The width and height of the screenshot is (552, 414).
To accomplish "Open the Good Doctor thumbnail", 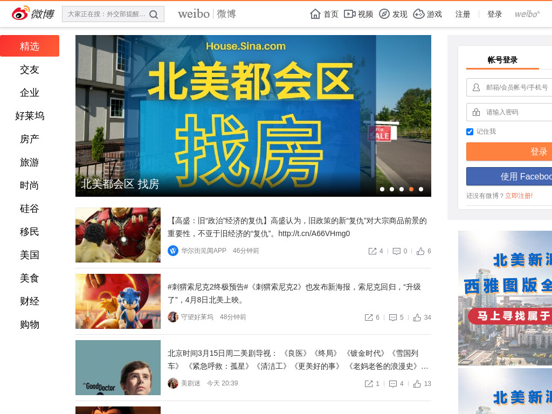I will coord(118,368).
